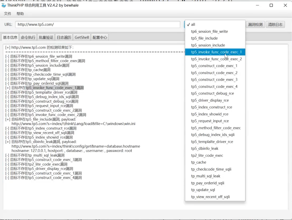The height and width of the screenshot is (220, 292).
Task: Switch to the GetShell tab
Action: [x=82, y=37]
